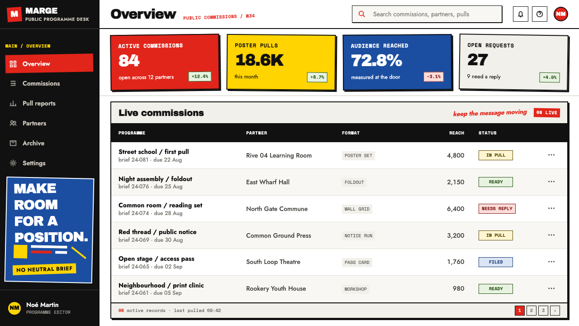Click the Status column header
The width and height of the screenshot is (579, 326).
click(488, 133)
